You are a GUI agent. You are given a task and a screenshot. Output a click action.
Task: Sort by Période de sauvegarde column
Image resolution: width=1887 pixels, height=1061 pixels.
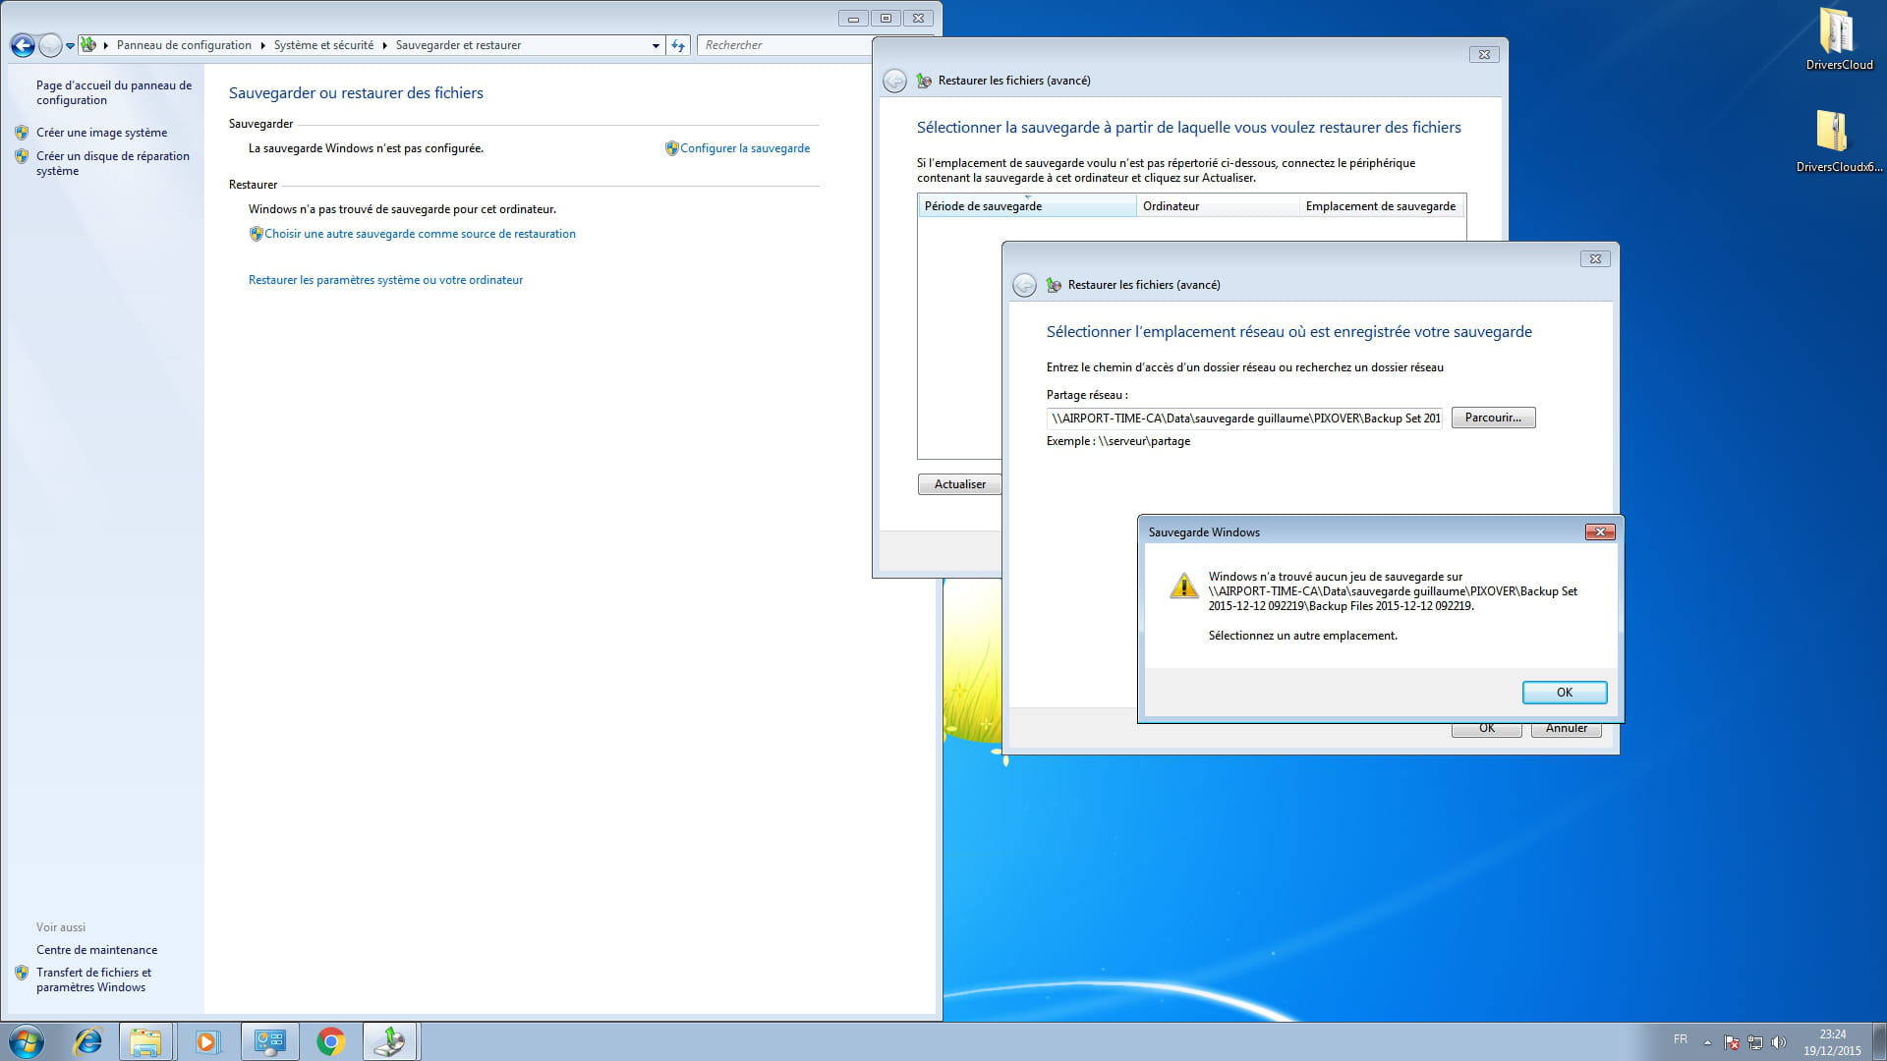[x=1027, y=206]
